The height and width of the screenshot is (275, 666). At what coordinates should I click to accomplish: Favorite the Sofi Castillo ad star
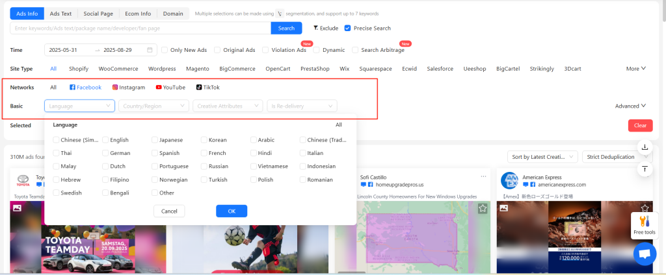483,208
